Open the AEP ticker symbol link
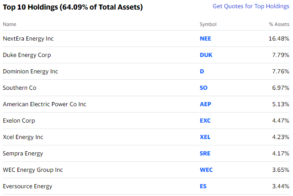This screenshot has width=293, height=196. click(x=205, y=104)
